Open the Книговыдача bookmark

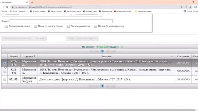[105, 11]
